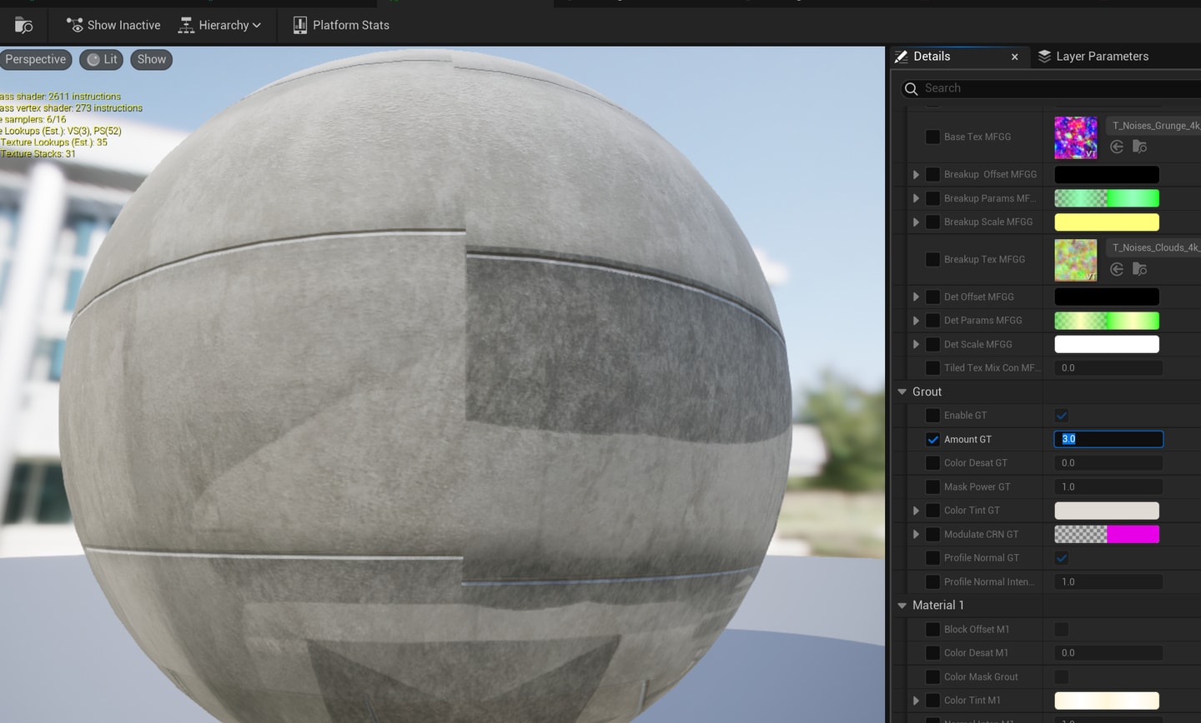The width and height of the screenshot is (1201, 723).
Task: Toggle the Profile Normal GT value checkbox
Action: click(x=1062, y=558)
